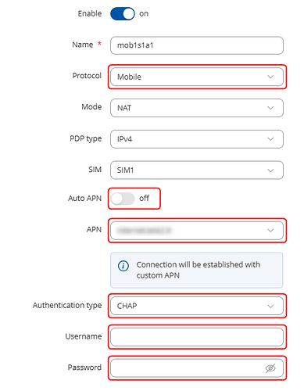Screen dimensions: 304x391
Task: Open the SIM dropdown showing SIM1
Action: tap(197, 170)
